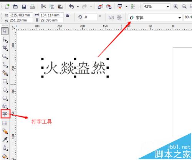Click the 火焱盎然 text object
Image resolution: width=192 pixels, height=160 pixels.
point(75,68)
